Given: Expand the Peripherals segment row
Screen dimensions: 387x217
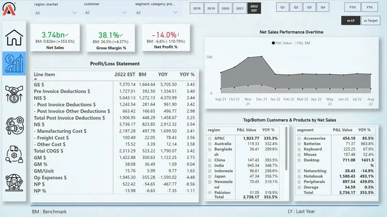Looking at the screenshot, I should [x=299, y=182].
